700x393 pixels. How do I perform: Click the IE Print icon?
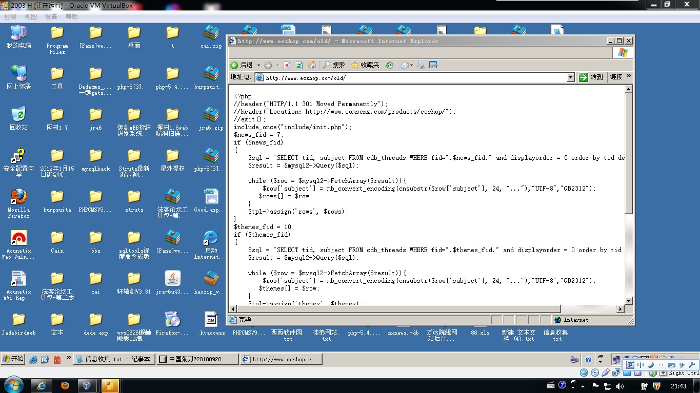pos(421,65)
